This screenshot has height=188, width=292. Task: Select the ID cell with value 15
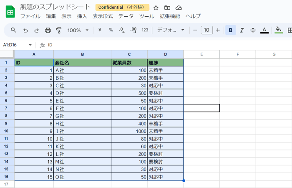34,177
